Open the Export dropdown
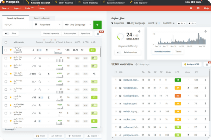 94,136
